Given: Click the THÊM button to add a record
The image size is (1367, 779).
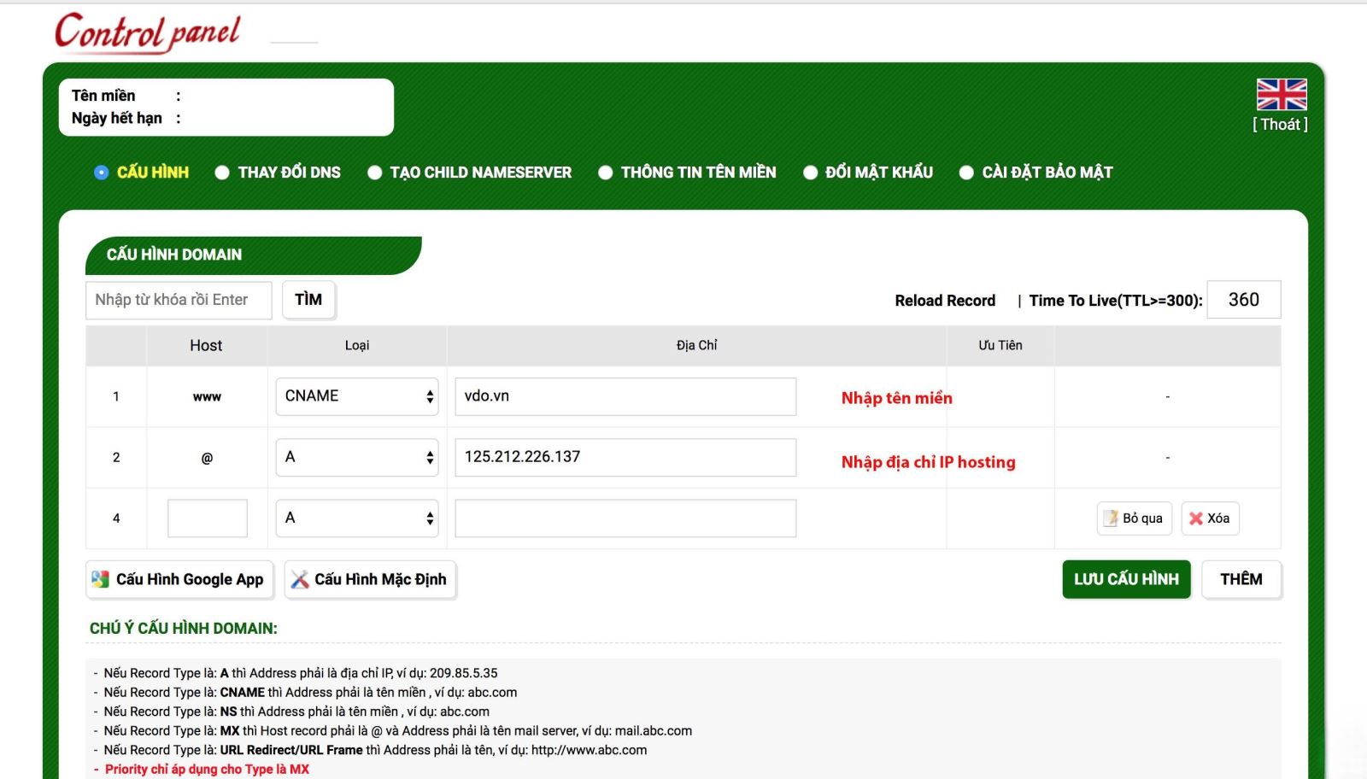Looking at the screenshot, I should (1241, 579).
